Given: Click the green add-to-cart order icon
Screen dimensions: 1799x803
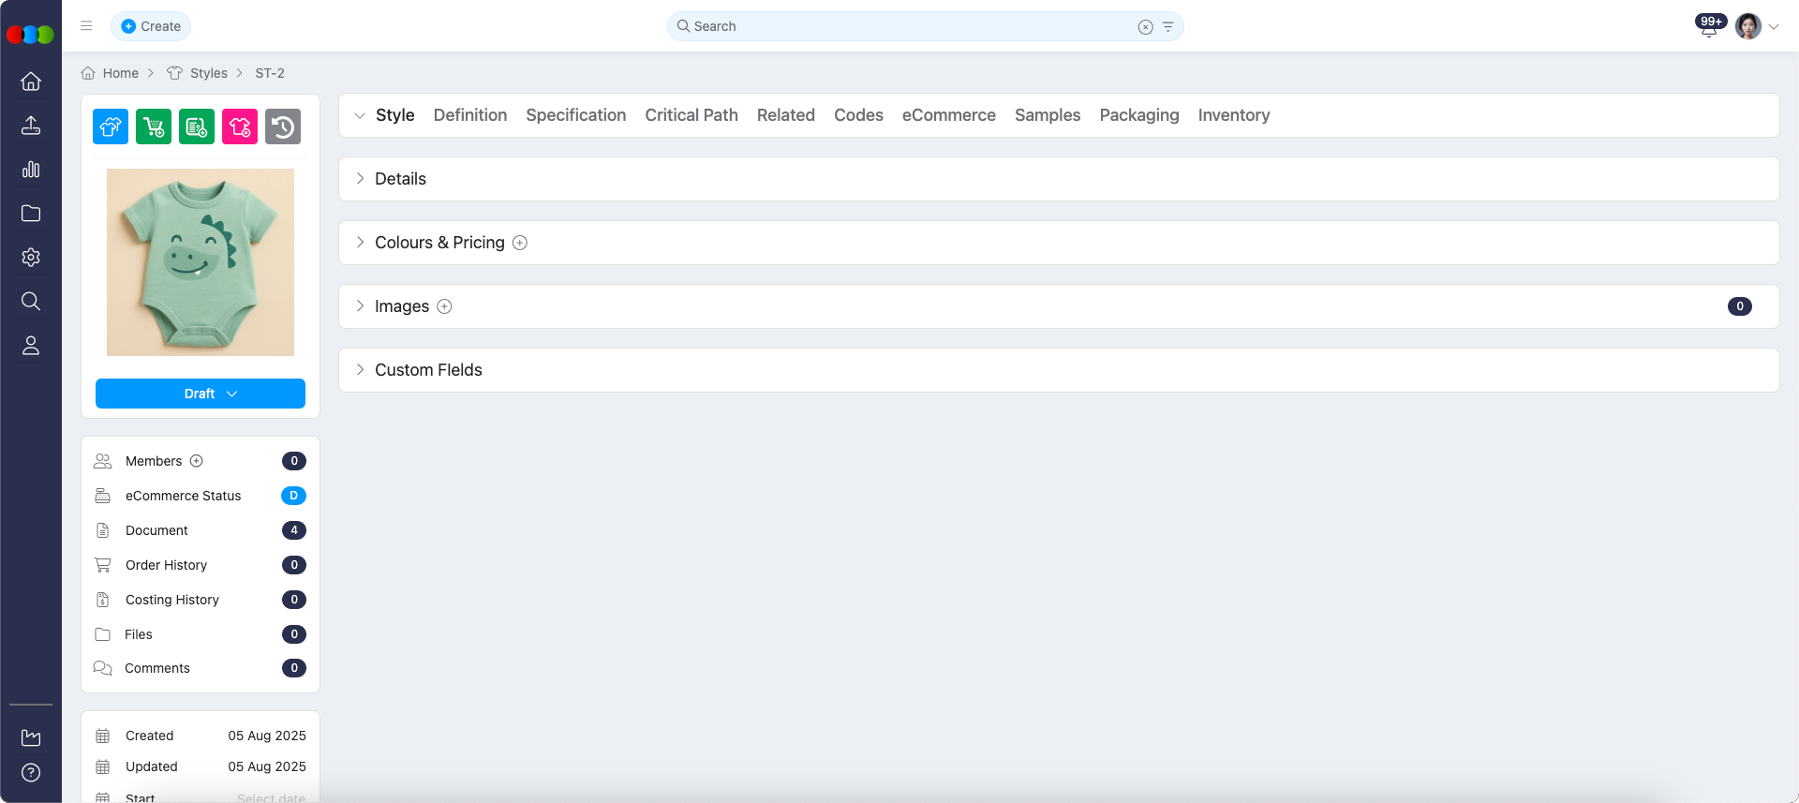Looking at the screenshot, I should coord(154,126).
